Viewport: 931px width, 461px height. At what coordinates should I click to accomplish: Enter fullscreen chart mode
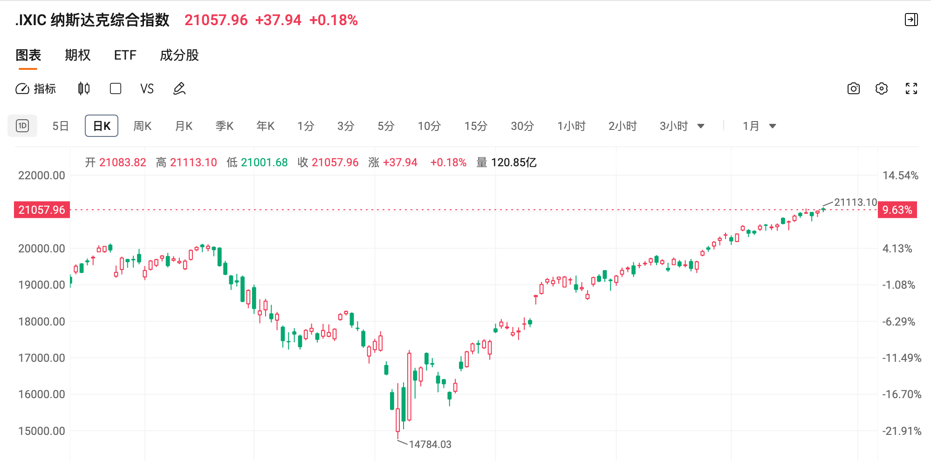[911, 88]
